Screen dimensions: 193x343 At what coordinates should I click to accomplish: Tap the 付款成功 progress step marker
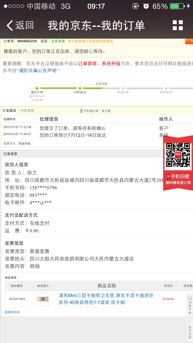tap(80, 88)
